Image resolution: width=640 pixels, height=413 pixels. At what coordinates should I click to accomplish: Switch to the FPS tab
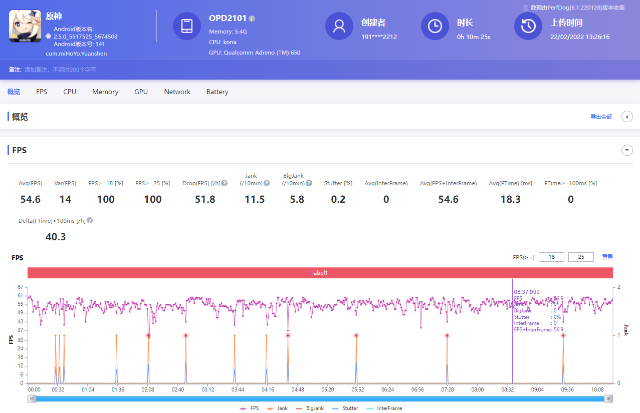pyautogui.click(x=42, y=92)
